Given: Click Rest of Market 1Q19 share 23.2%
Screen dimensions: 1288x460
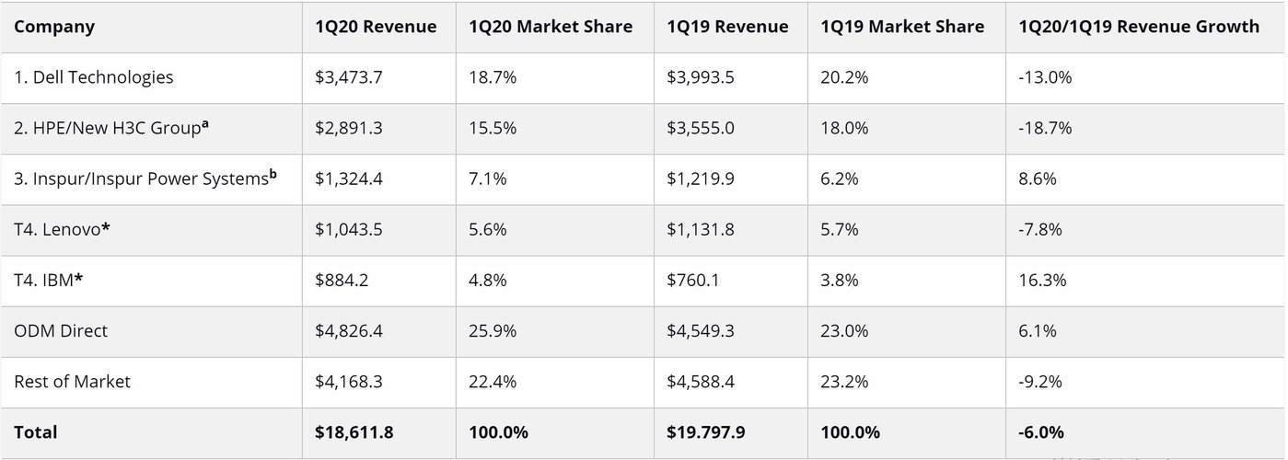Looking at the screenshot, I should [x=844, y=381].
